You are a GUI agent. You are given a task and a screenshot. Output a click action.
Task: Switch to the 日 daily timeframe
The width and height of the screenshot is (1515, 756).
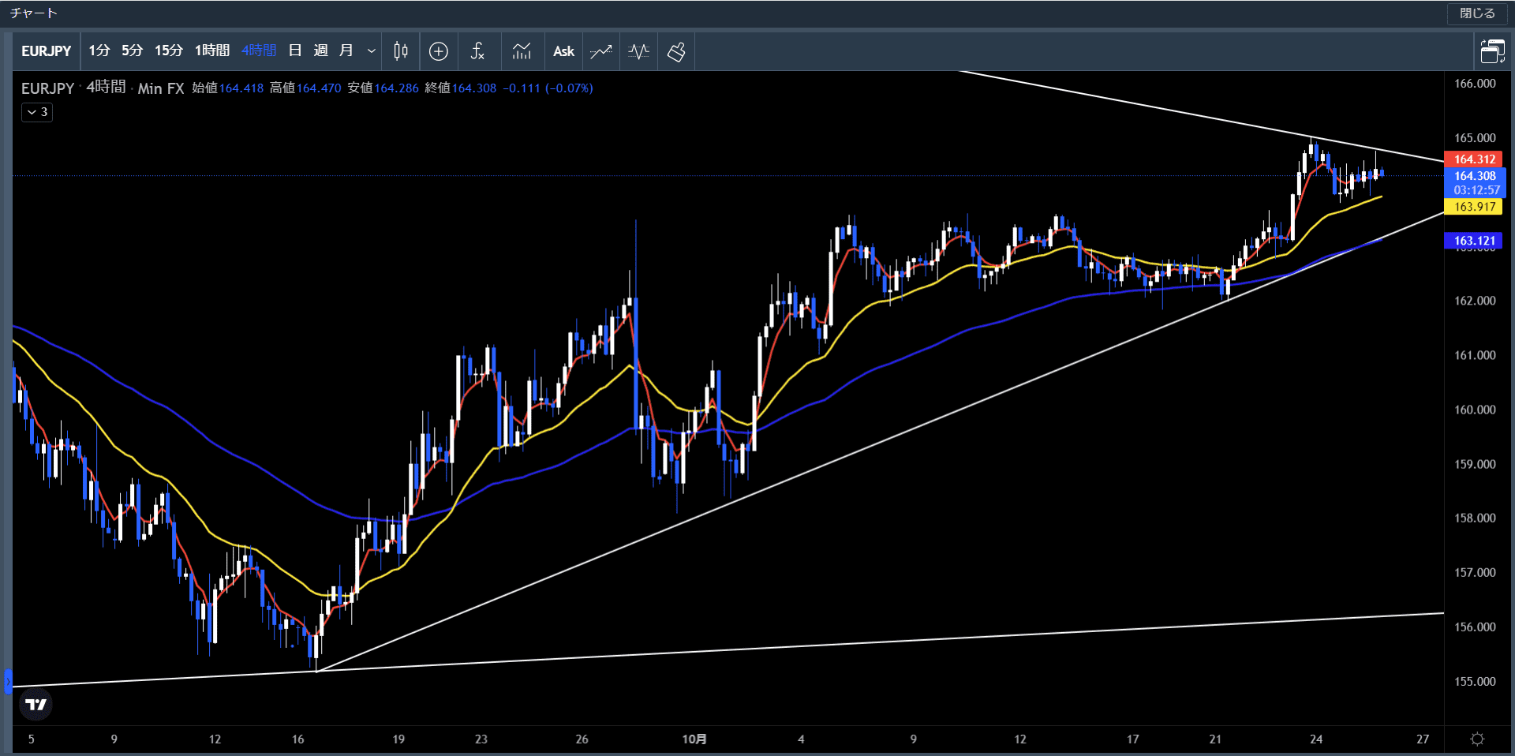[x=295, y=51]
